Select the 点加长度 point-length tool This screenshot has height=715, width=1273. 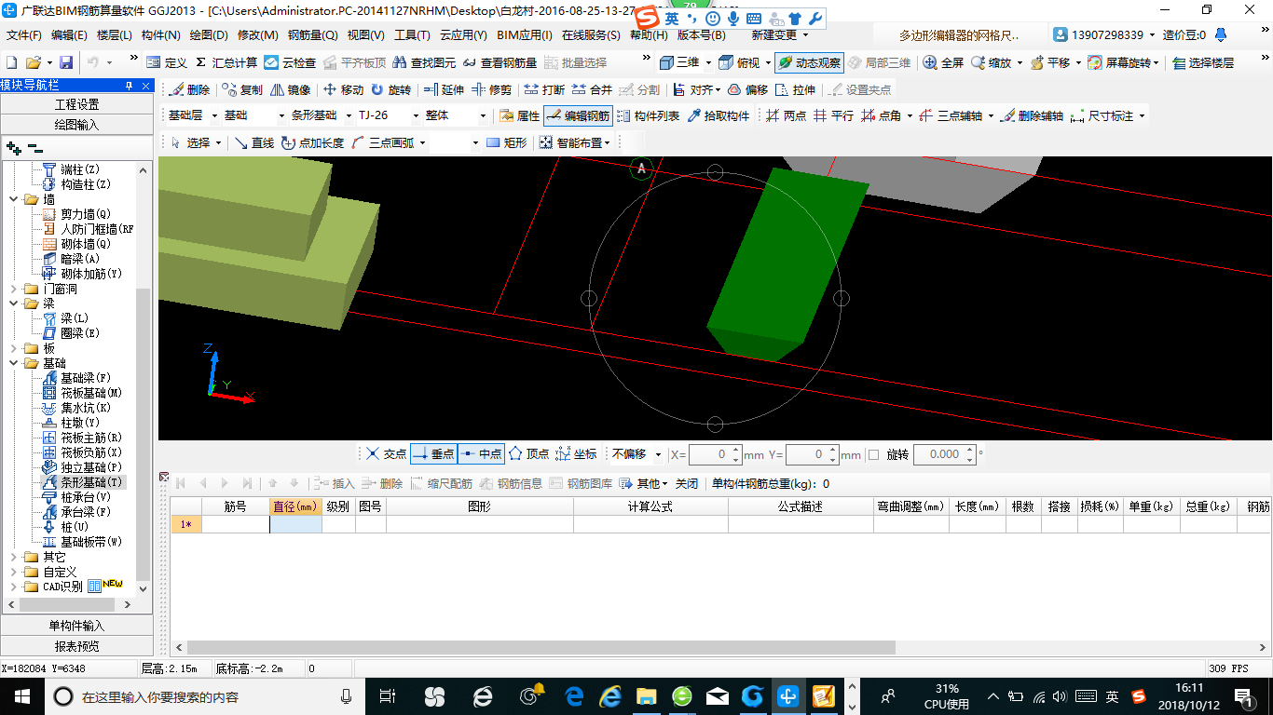tap(312, 142)
